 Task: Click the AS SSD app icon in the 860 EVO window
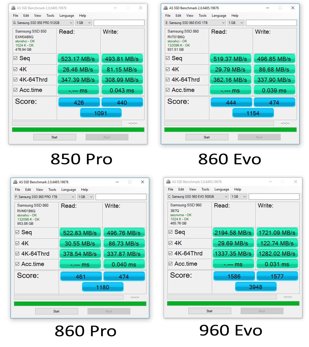[x=166, y=8]
